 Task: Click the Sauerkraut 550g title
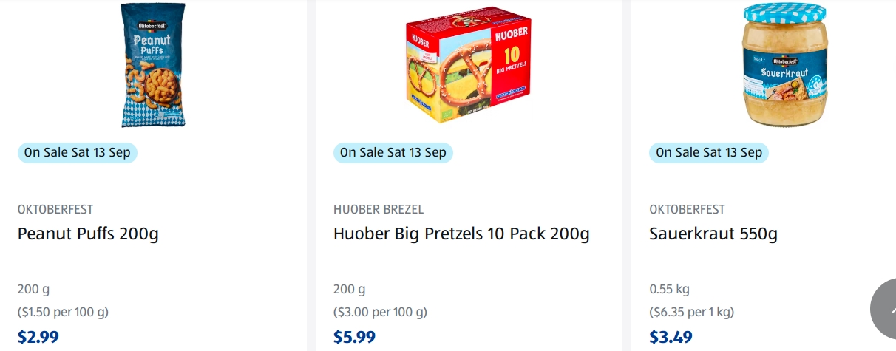click(713, 234)
